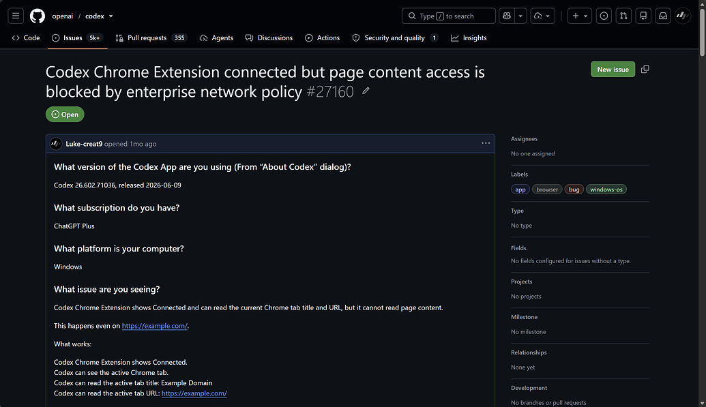Screen dimensions: 706x407
Task: Click the issue number #27160
Action: [330, 92]
